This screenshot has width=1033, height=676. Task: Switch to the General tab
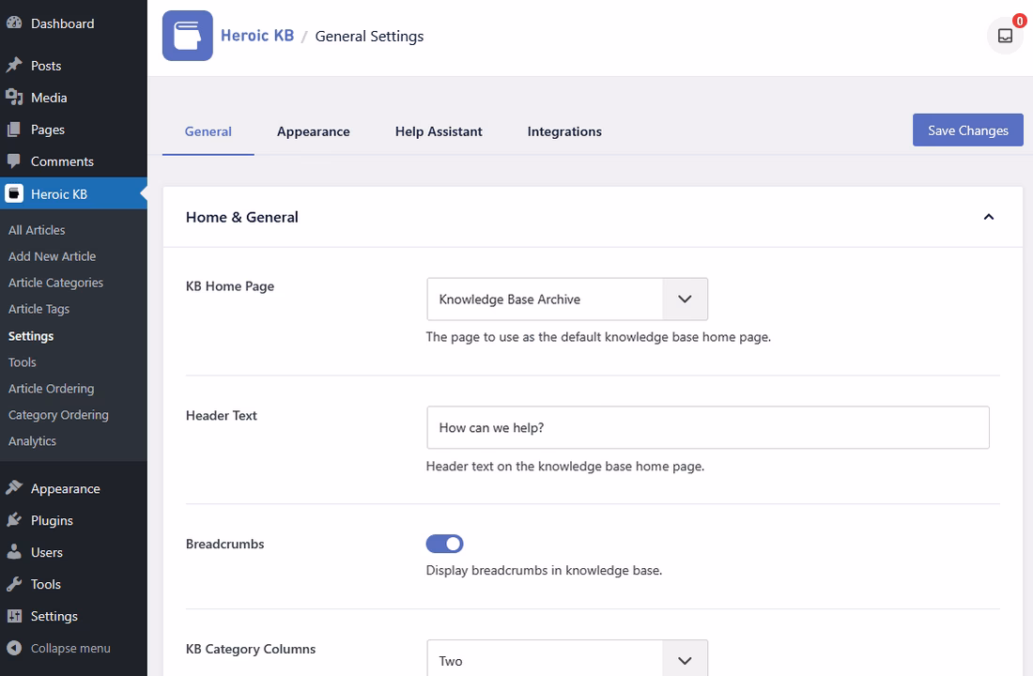208,131
